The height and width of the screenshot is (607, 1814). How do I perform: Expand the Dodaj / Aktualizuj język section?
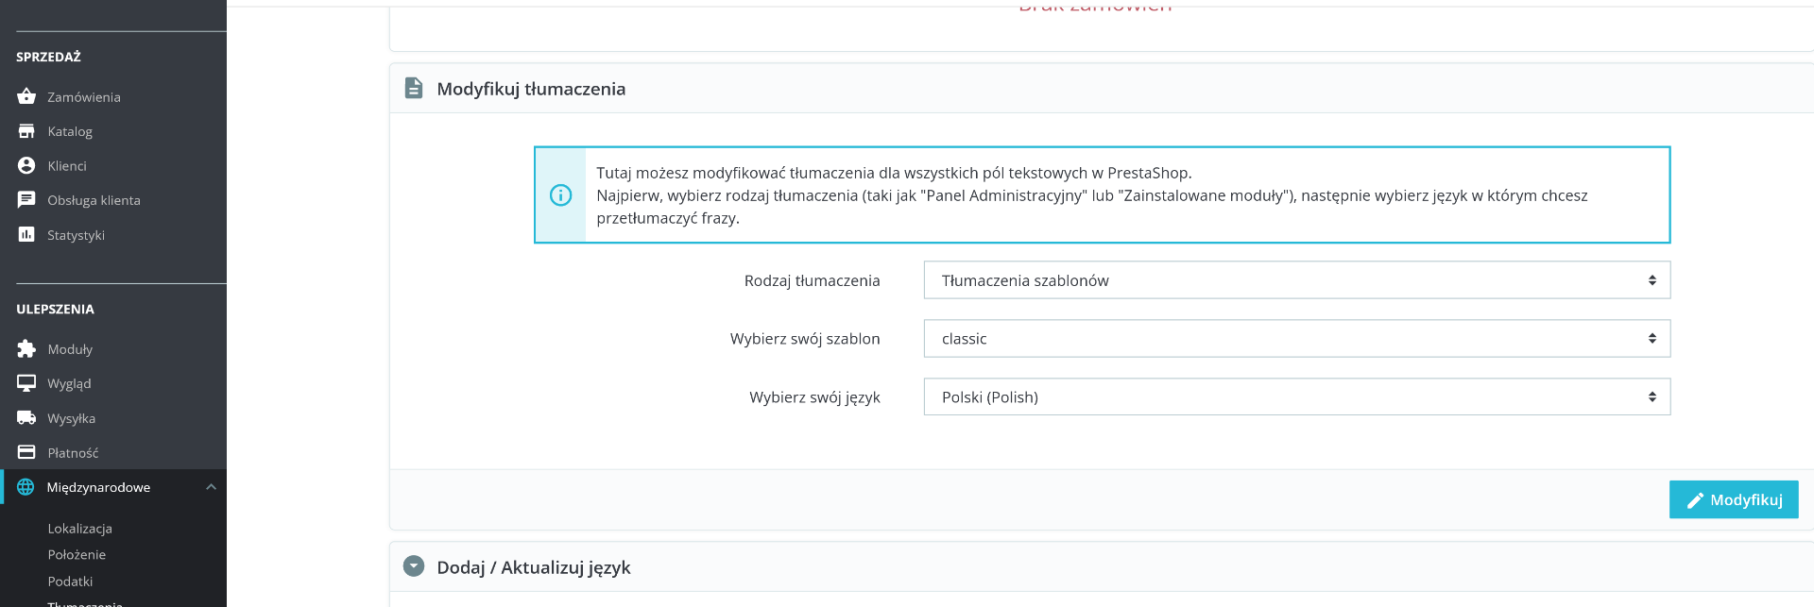(414, 566)
